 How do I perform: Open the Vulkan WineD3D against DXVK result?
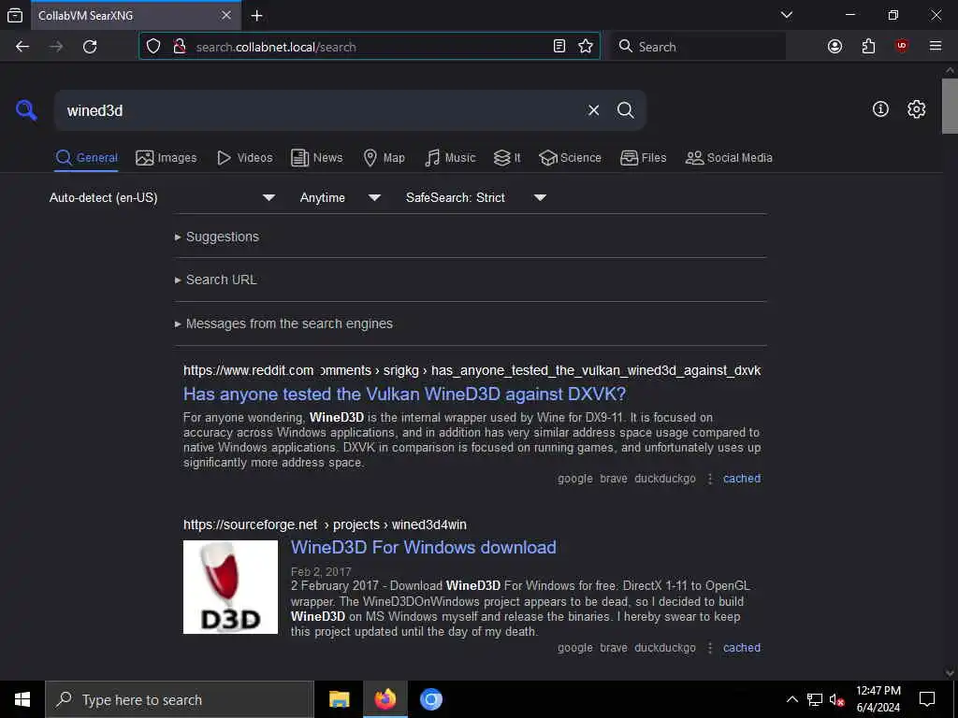click(x=404, y=394)
